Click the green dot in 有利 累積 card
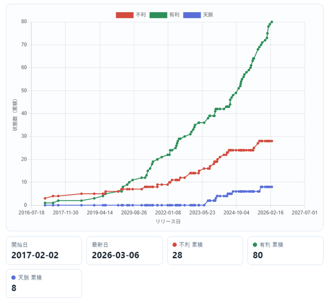The image size is (329, 302). tap(255, 245)
